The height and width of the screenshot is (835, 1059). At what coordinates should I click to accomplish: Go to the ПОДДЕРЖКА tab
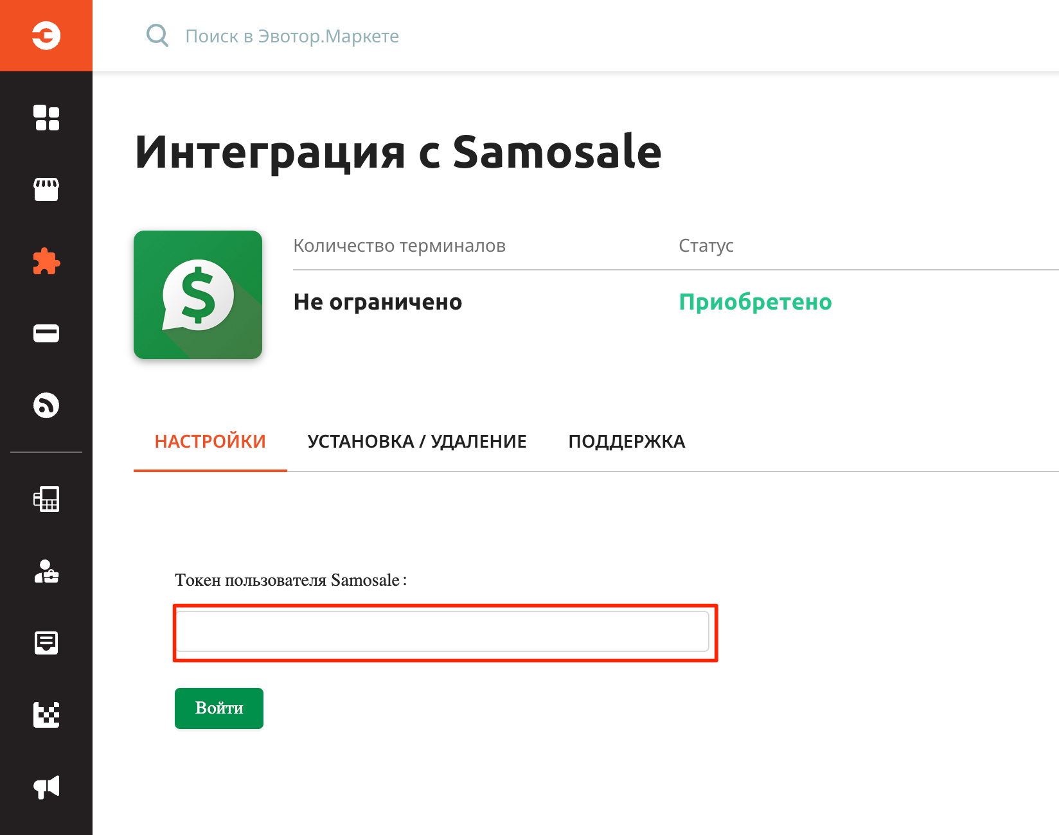pyautogui.click(x=627, y=442)
